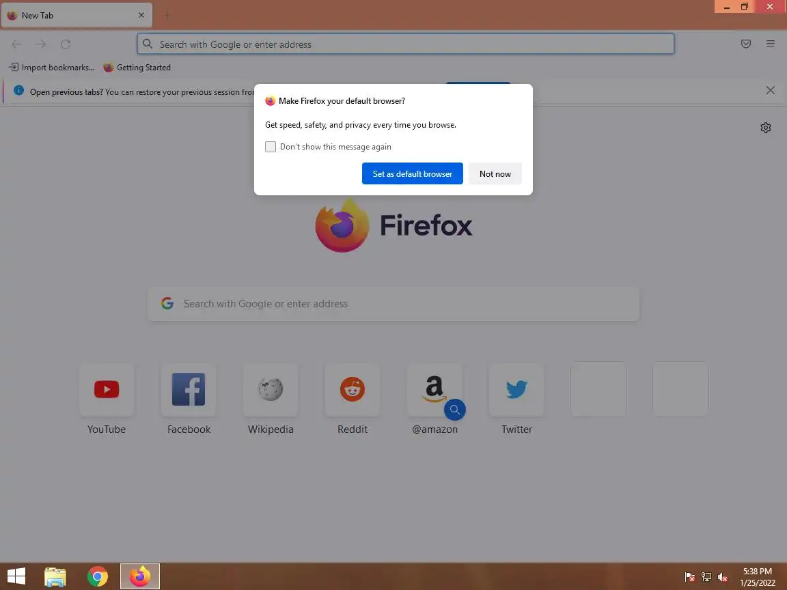Open the Reddit shortcut tile
Viewport: 787px width, 590px height.
[x=353, y=389]
